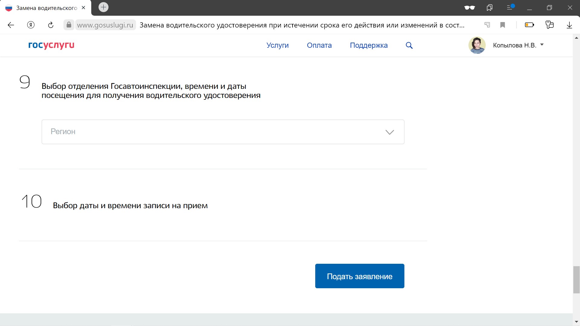Open the site search magnifier icon
Image resolution: width=580 pixels, height=326 pixels.
pos(409,45)
